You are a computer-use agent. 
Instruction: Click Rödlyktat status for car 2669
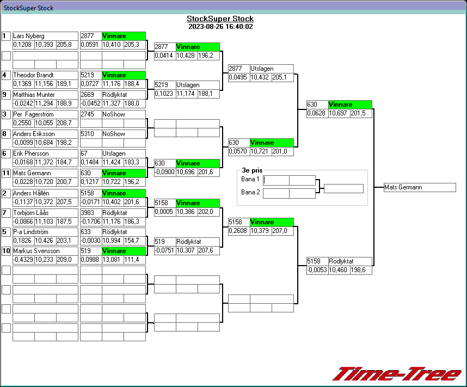124,95
